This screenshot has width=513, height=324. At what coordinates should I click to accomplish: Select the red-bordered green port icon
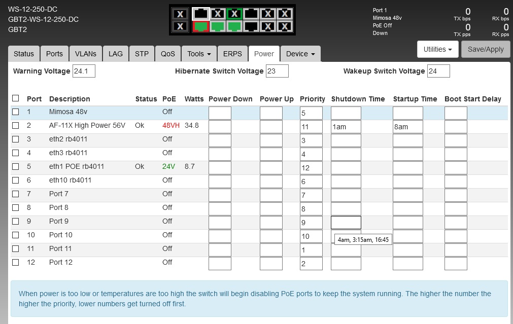(x=201, y=26)
